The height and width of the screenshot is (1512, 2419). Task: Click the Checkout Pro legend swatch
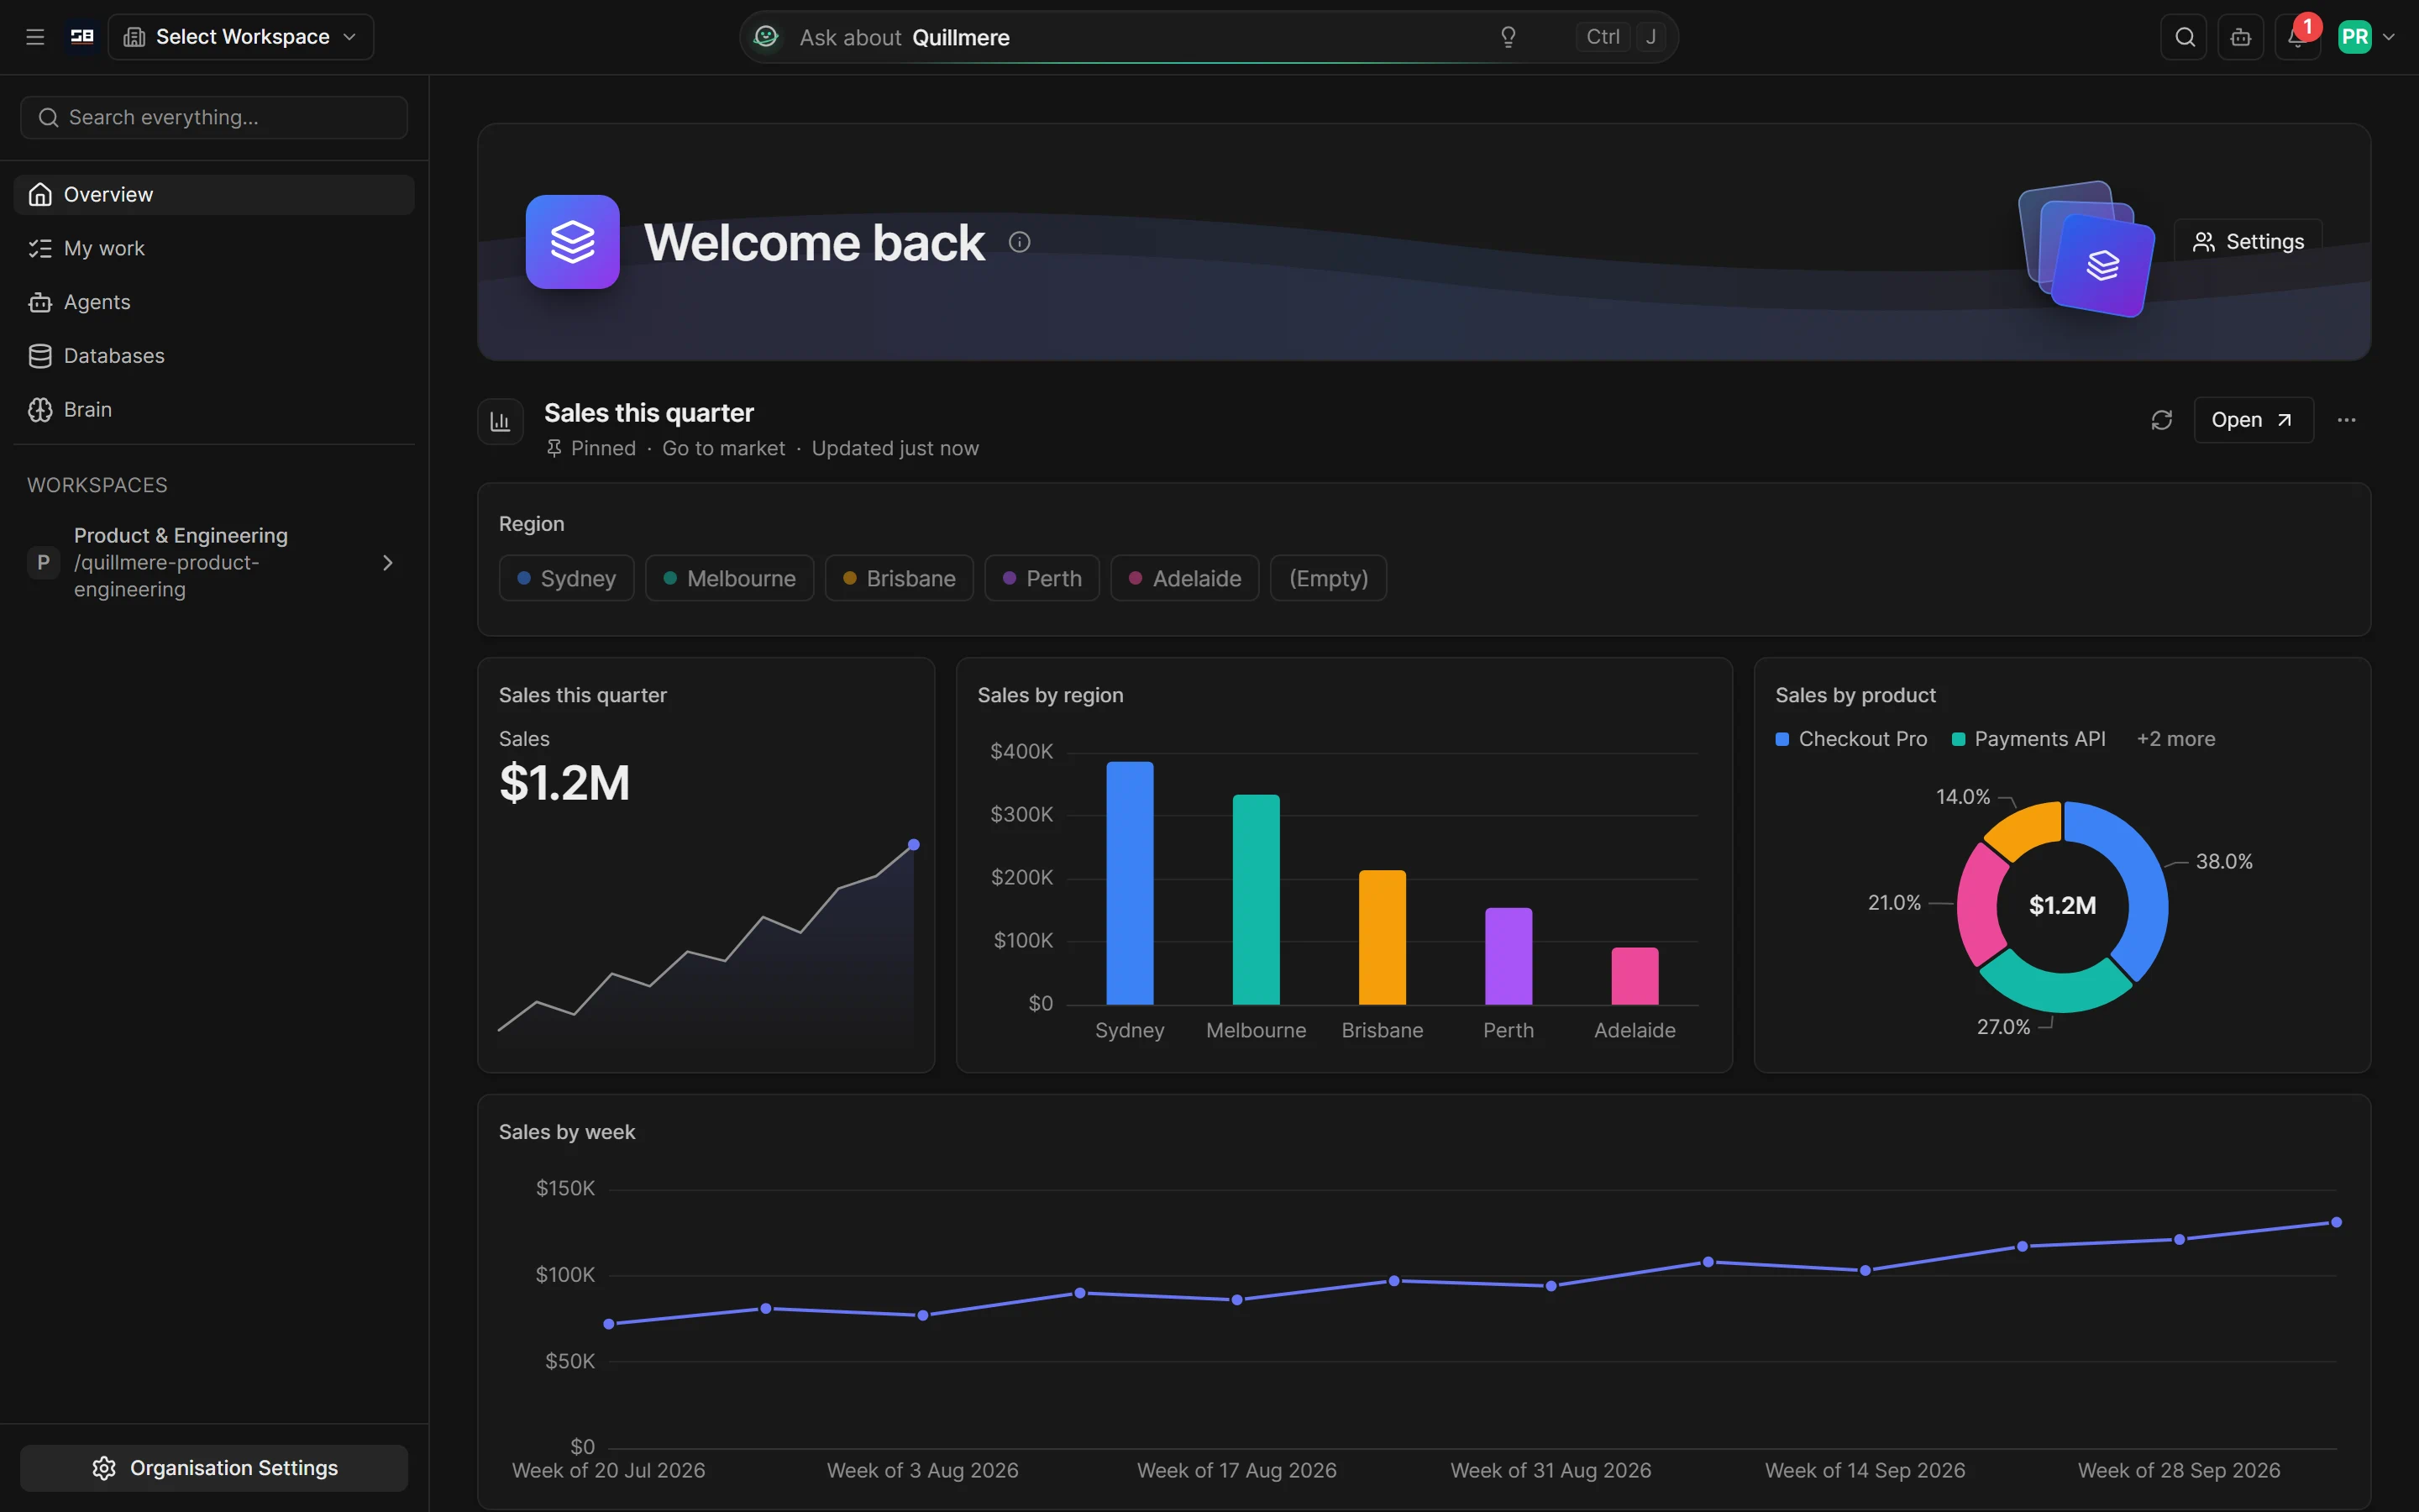pos(1782,739)
